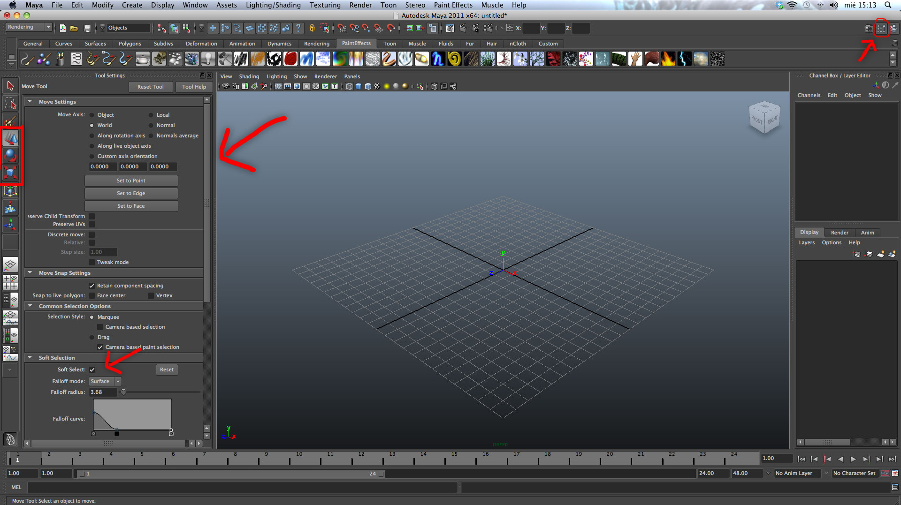Save the scene with the floppy icon

(x=87, y=28)
